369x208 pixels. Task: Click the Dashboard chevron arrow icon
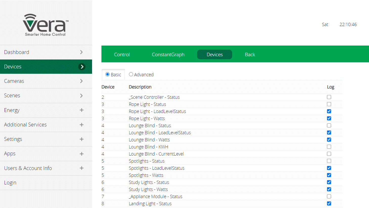pos(81,52)
